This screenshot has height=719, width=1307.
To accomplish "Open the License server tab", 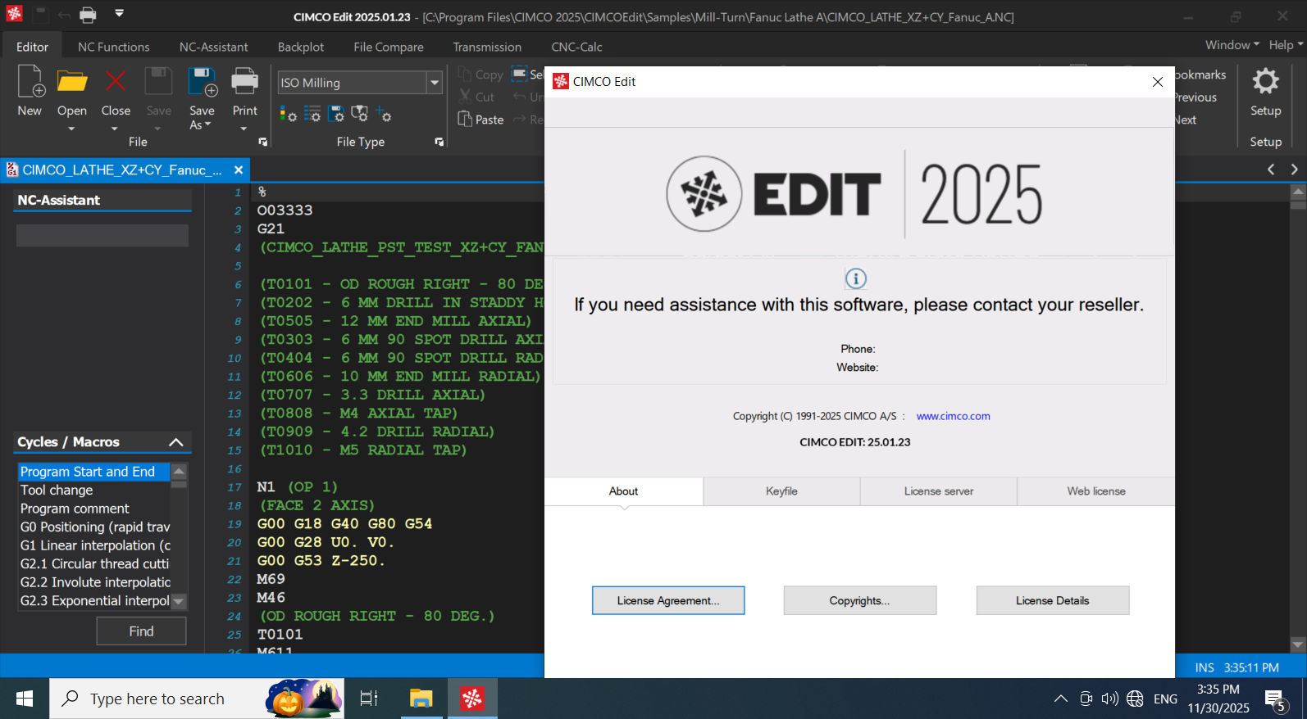I will pos(939,491).
